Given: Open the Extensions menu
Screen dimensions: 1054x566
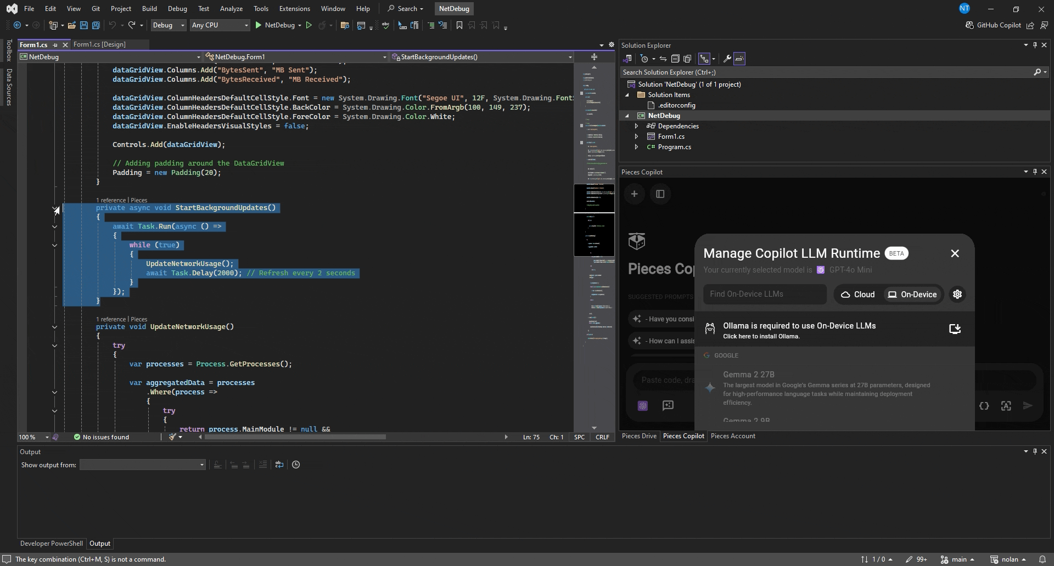Looking at the screenshot, I should point(294,9).
